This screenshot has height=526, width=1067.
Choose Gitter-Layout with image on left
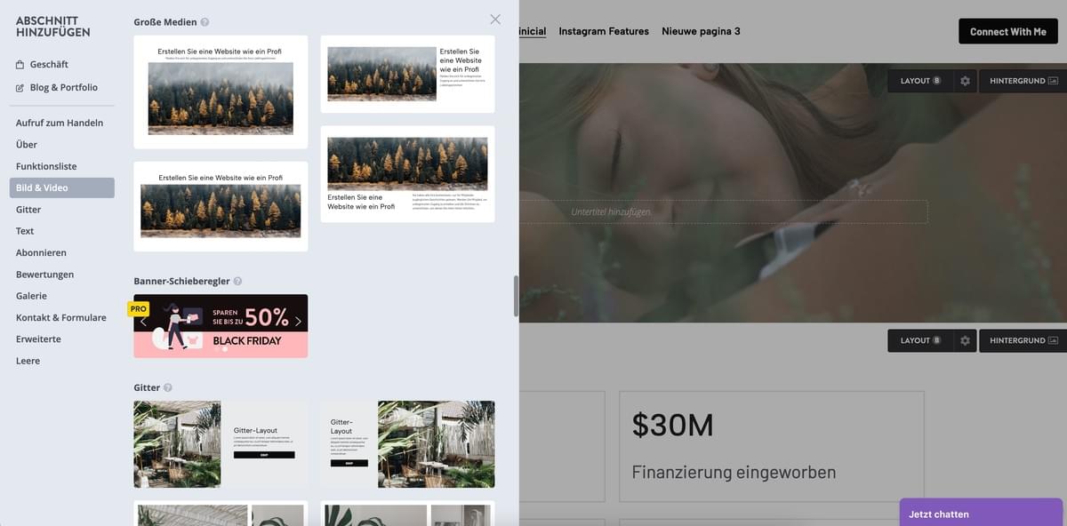coord(221,444)
